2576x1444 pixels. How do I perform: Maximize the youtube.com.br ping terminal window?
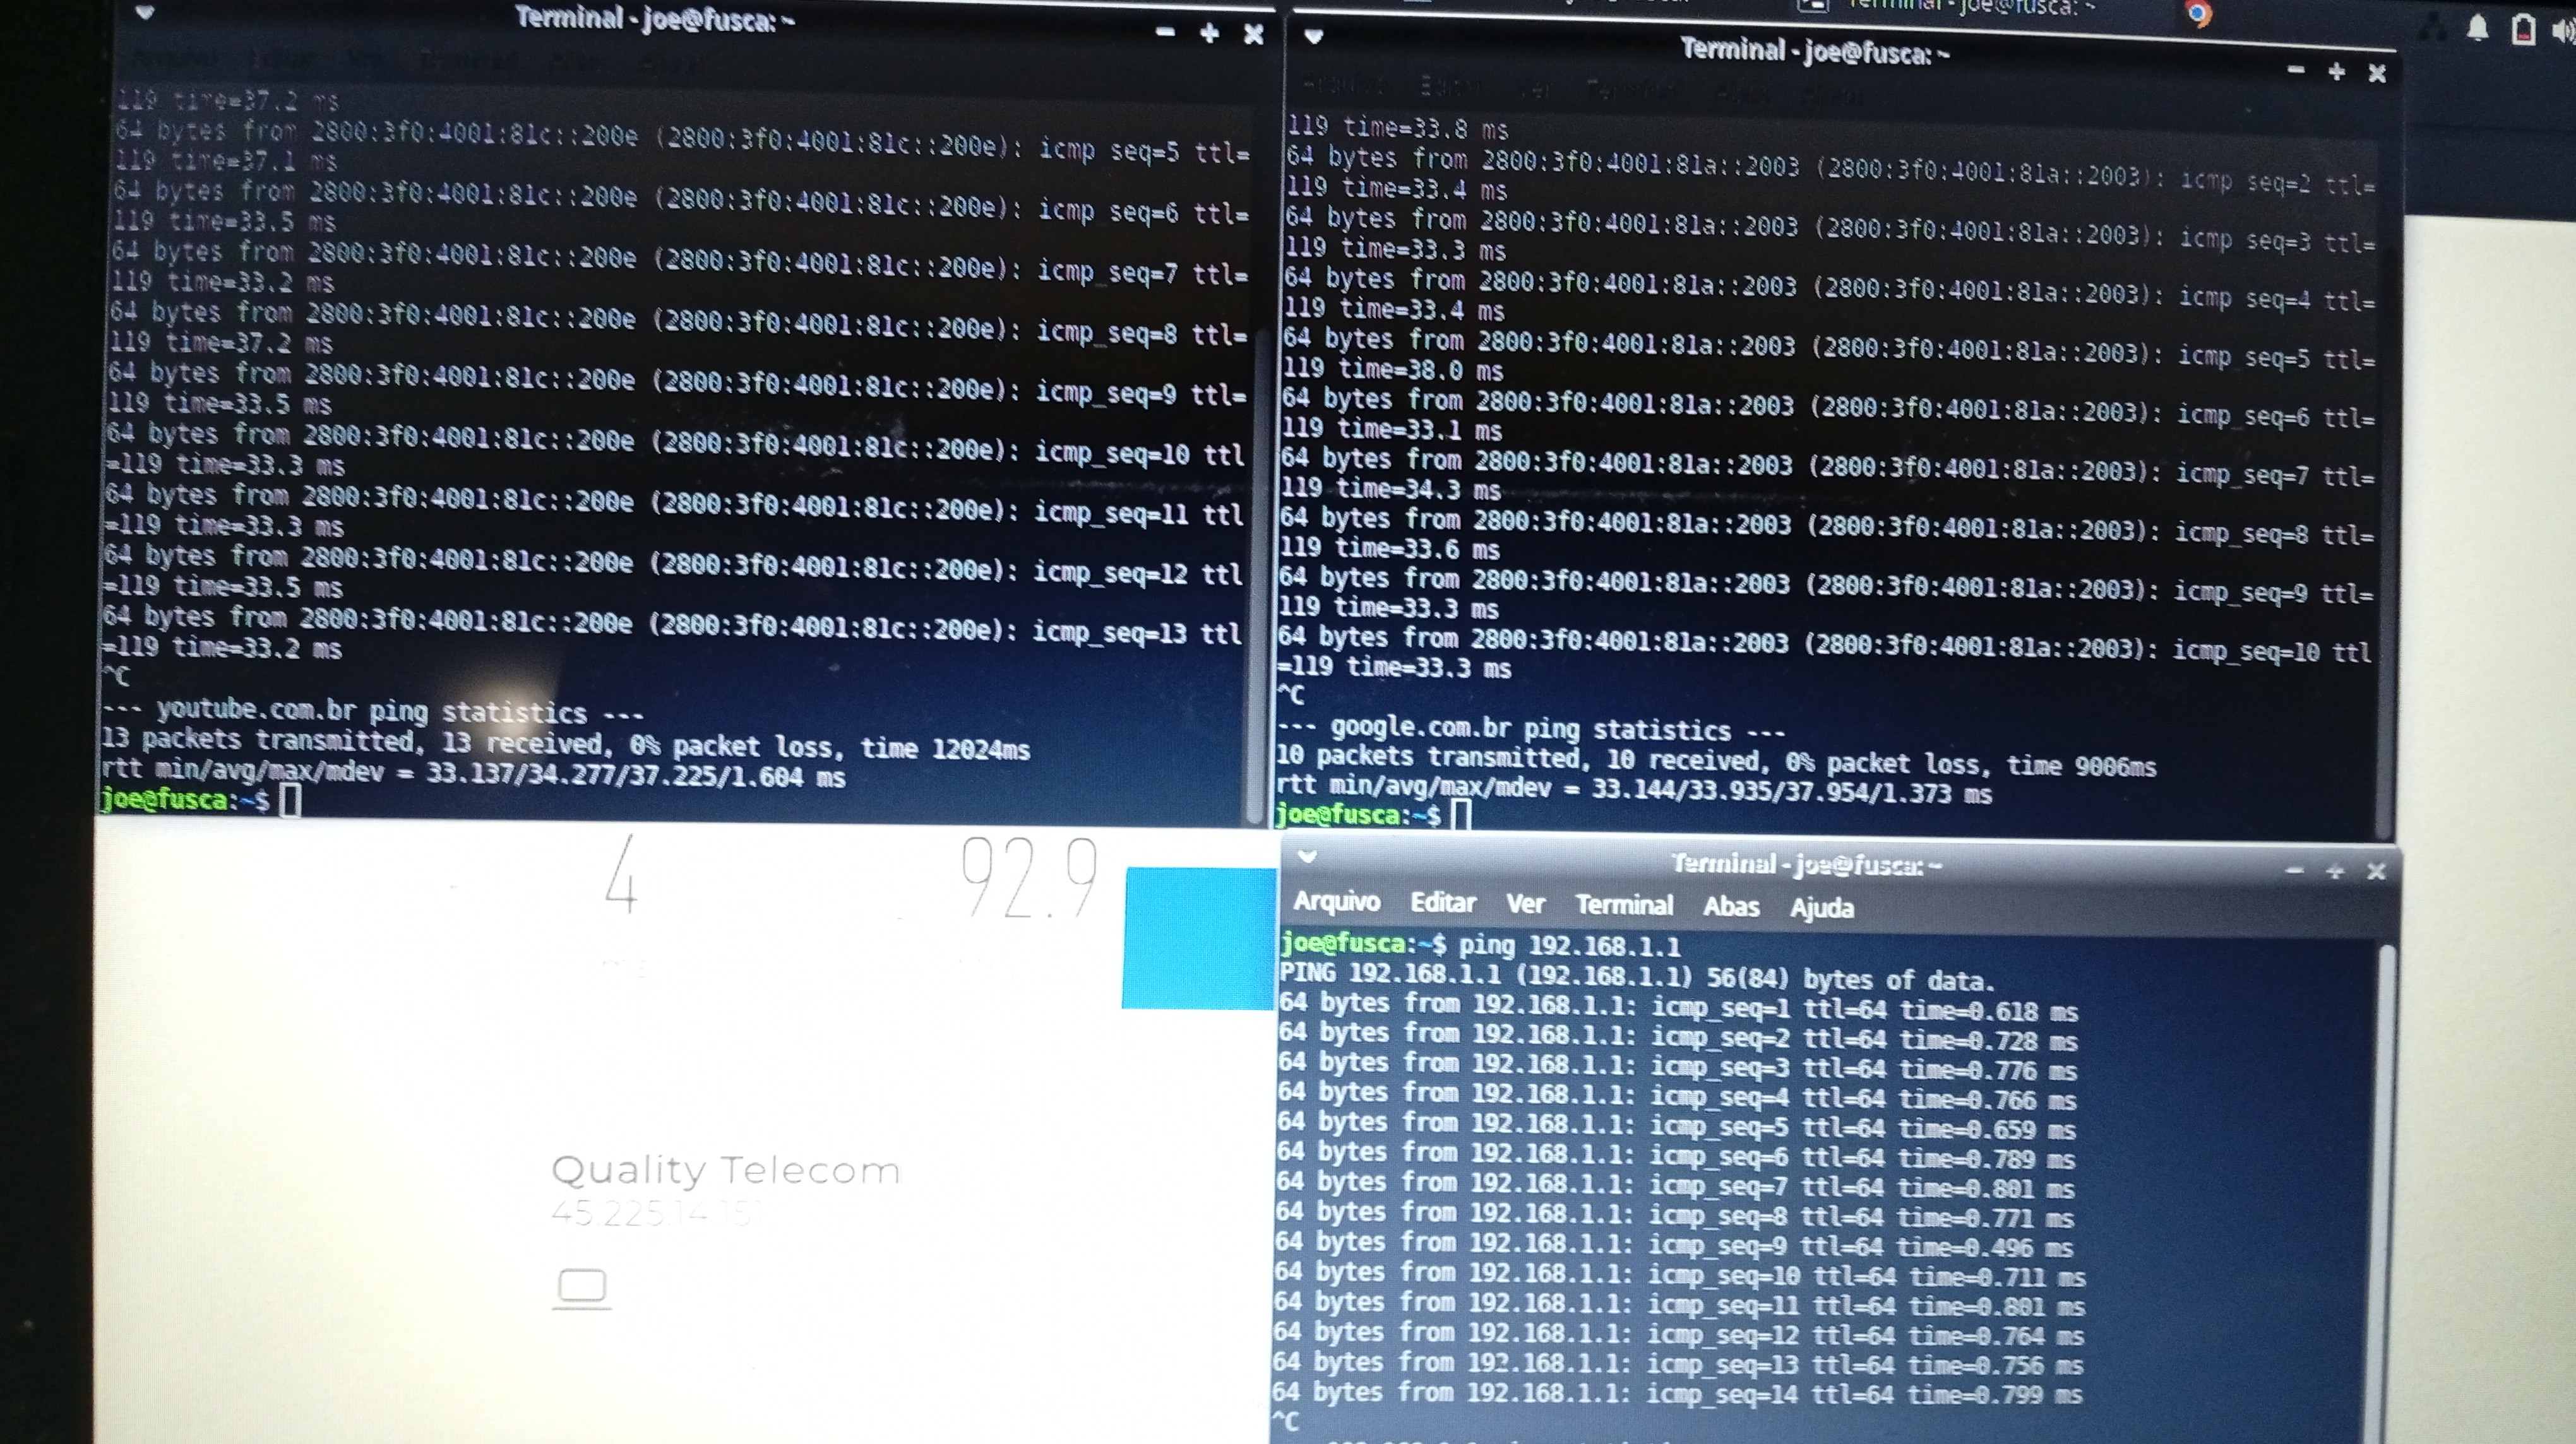click(x=1209, y=34)
